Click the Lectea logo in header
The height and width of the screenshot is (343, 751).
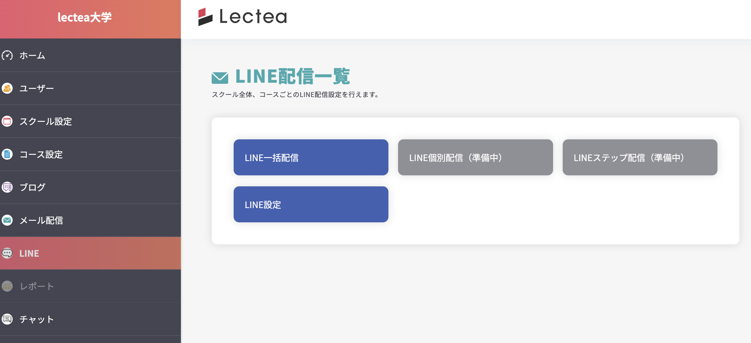[242, 17]
